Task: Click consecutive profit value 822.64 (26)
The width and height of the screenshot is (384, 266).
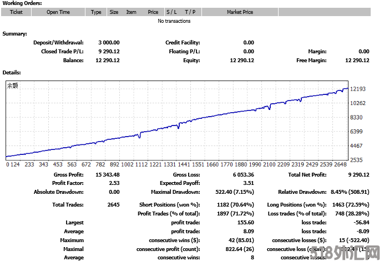Action: [240, 249]
